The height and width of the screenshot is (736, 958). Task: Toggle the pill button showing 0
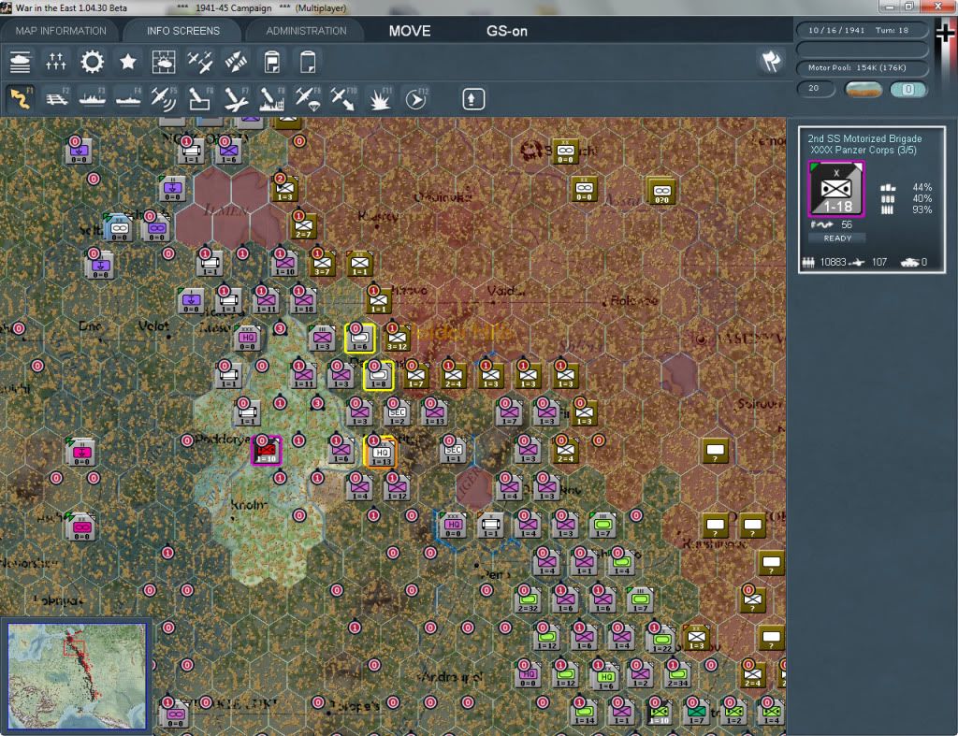coord(908,89)
